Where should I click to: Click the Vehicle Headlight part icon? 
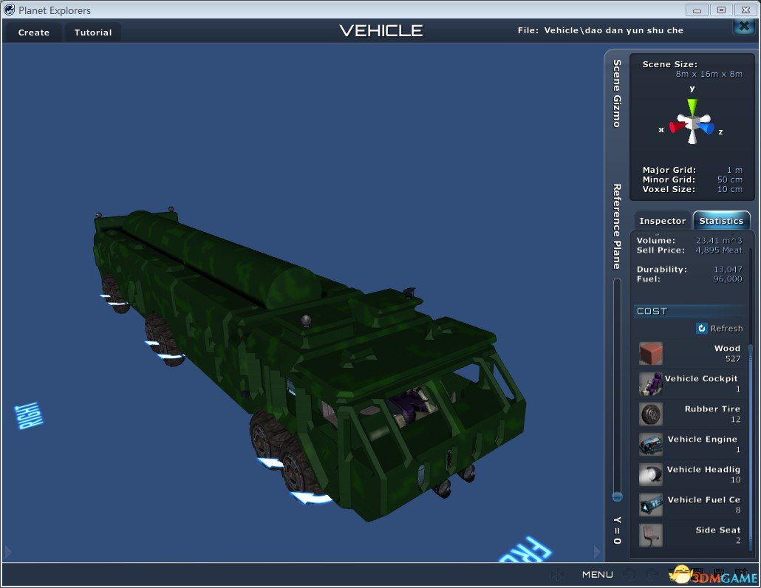[651, 474]
